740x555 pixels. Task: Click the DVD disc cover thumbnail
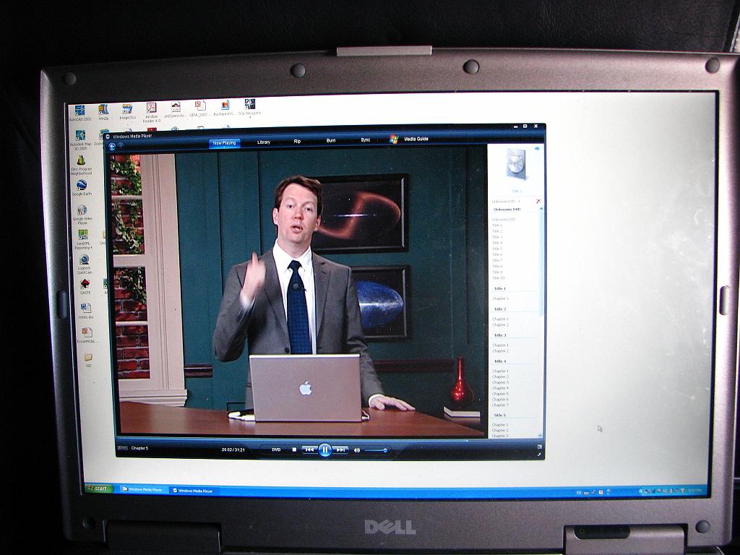click(x=516, y=163)
